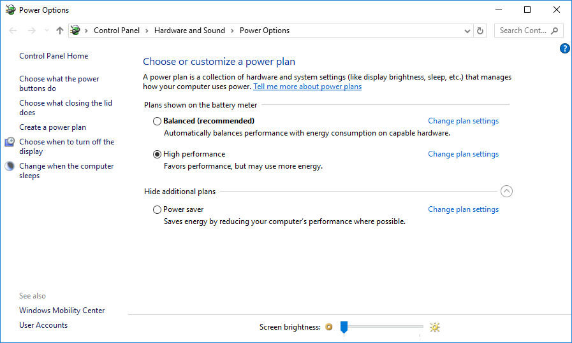
Task: Open the address bar history dropdown
Action: click(468, 31)
